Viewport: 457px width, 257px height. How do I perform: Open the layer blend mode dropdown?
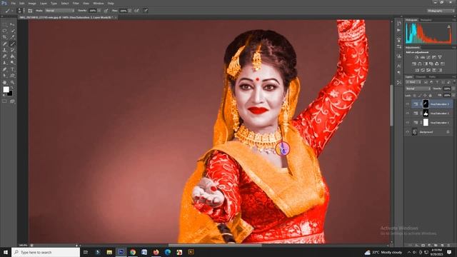tap(418, 89)
